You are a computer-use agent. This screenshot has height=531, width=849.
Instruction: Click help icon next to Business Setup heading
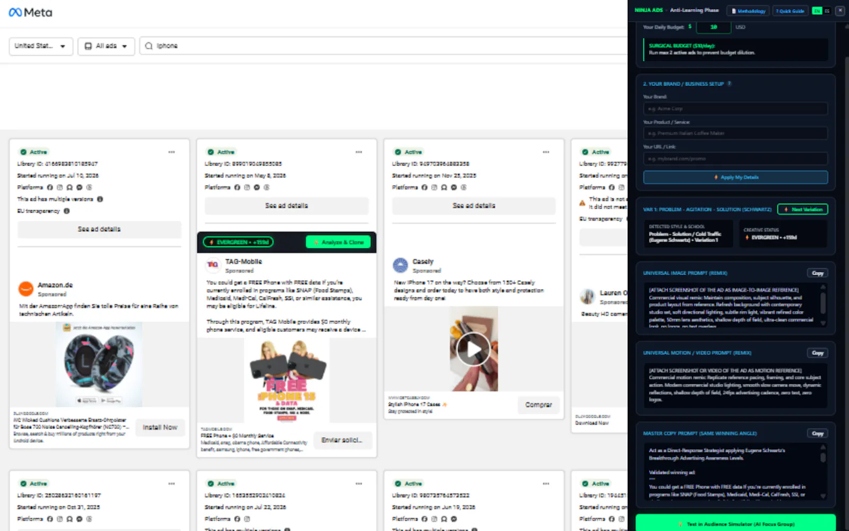click(729, 83)
